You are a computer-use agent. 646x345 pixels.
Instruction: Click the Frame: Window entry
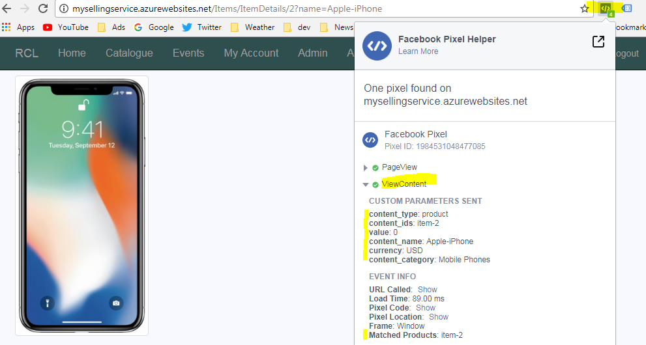point(397,325)
